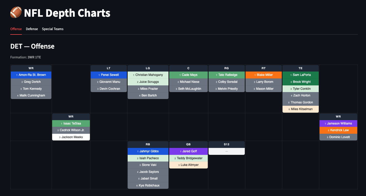This screenshot has width=366, height=196.
Task: Select Juice Scruggs
Action: pos(148,82)
